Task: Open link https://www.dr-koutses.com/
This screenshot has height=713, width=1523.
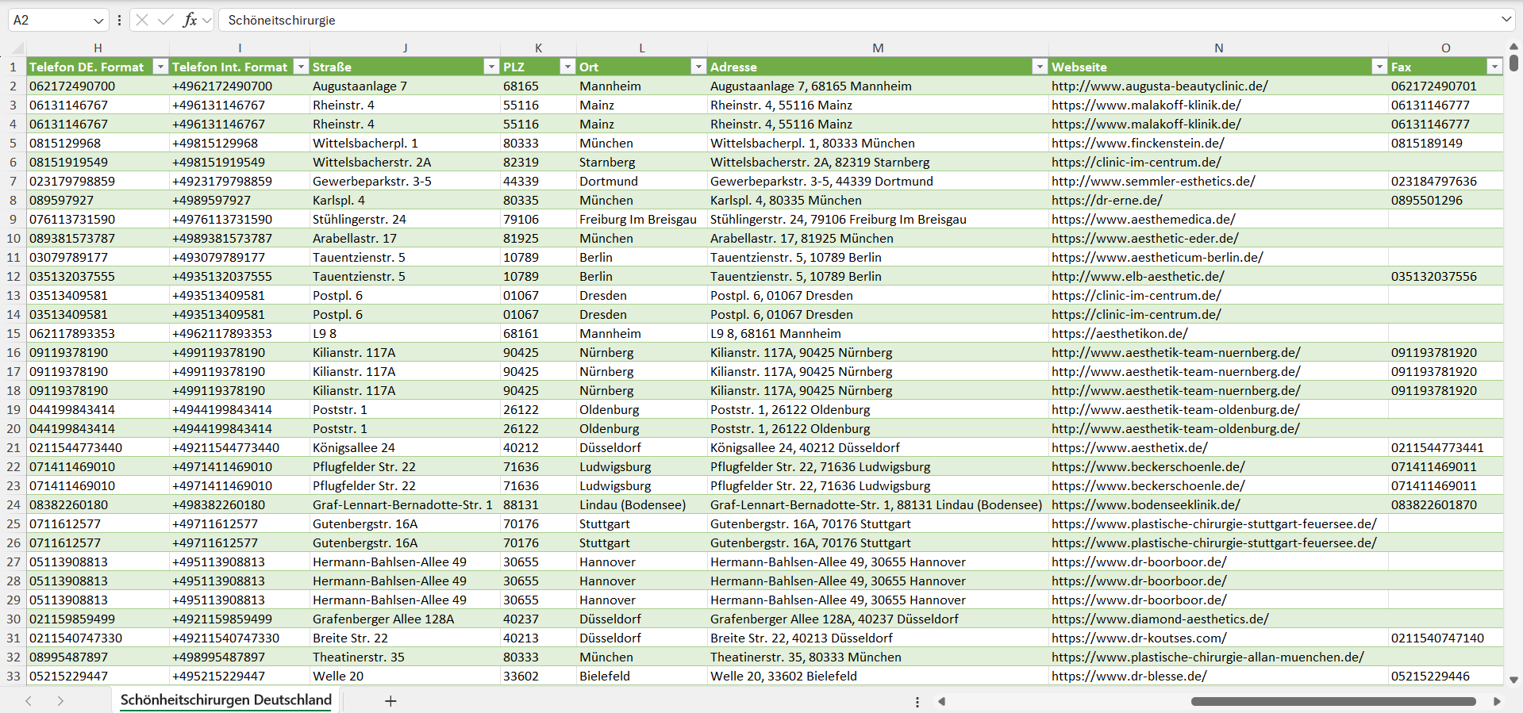Action: click(1139, 638)
